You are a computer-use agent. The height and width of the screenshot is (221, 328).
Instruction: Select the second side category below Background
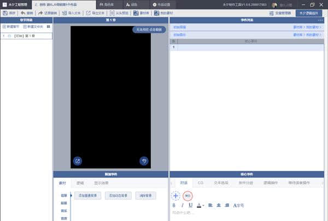click(x=64, y=203)
